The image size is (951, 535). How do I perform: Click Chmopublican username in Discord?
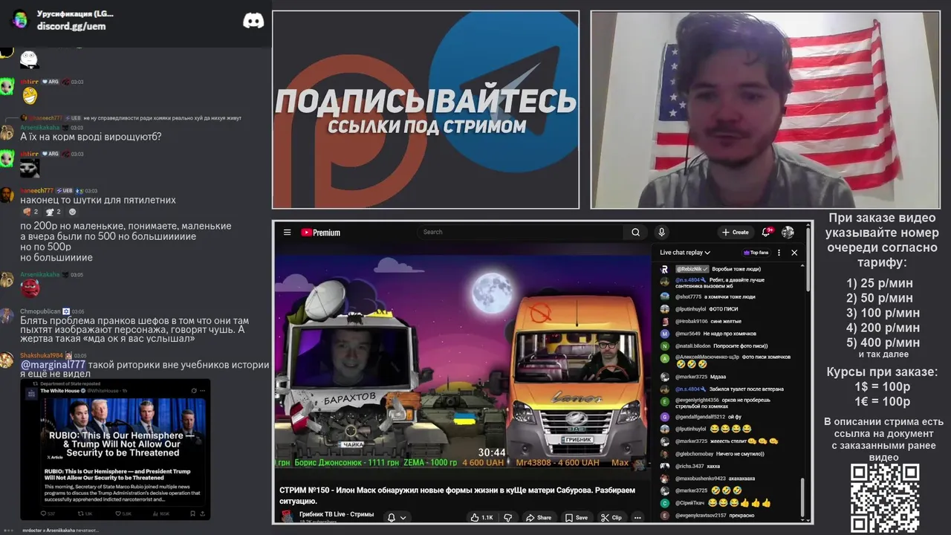(x=40, y=311)
